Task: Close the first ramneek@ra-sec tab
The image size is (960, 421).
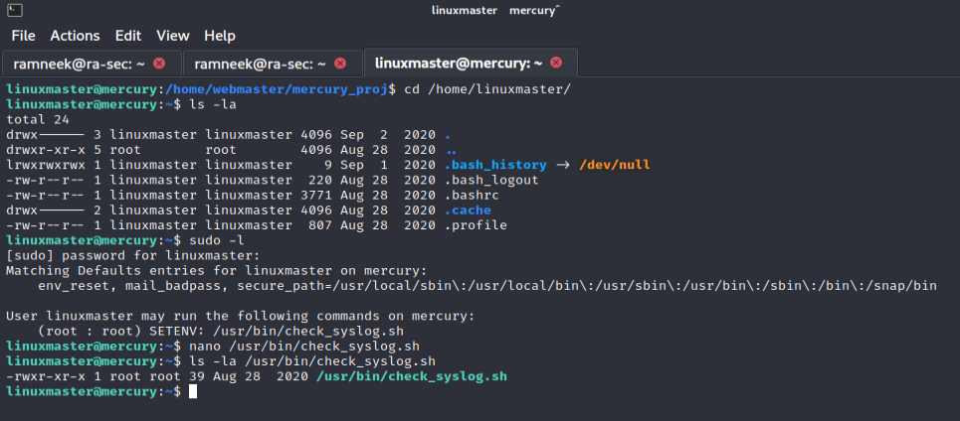Action: [159, 64]
